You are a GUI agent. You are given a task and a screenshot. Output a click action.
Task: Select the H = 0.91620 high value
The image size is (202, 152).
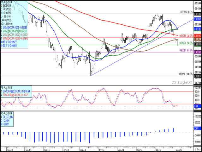6,13
